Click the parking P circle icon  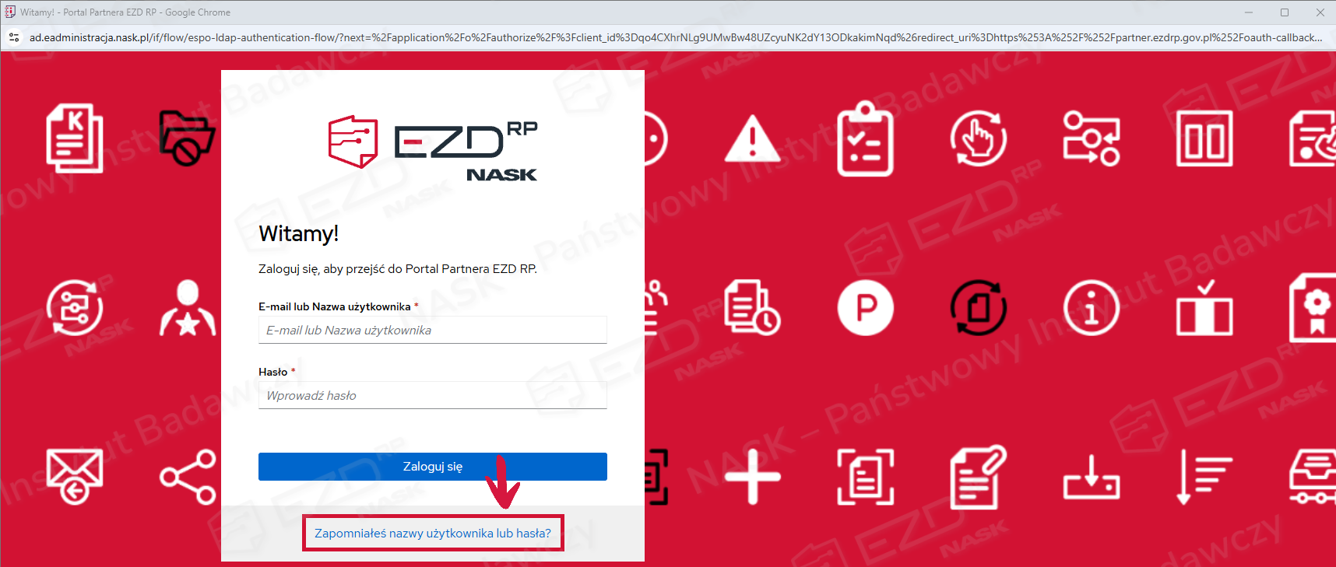click(866, 308)
